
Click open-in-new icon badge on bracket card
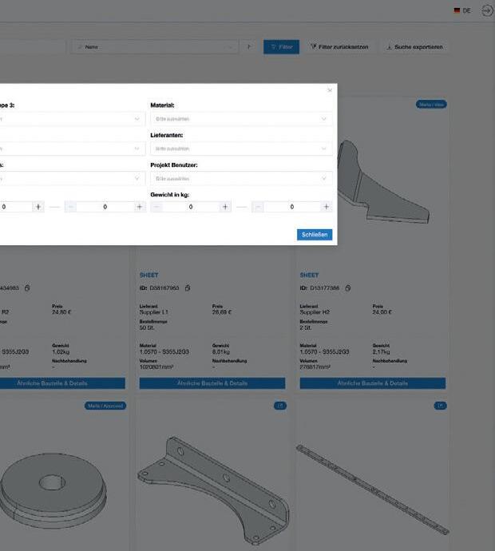point(280,406)
